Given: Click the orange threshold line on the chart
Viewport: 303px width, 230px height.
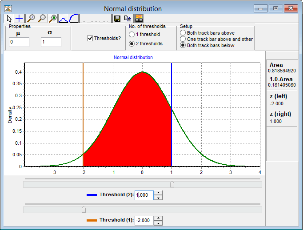Looking at the screenshot, I should pos(83,115).
